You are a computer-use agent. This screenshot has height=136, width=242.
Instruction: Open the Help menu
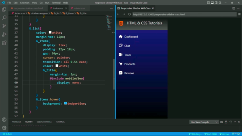coord(65,3)
